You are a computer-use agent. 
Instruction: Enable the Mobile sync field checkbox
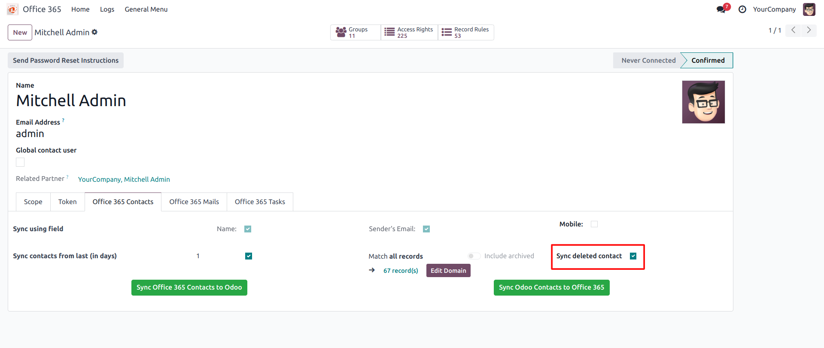click(x=594, y=224)
